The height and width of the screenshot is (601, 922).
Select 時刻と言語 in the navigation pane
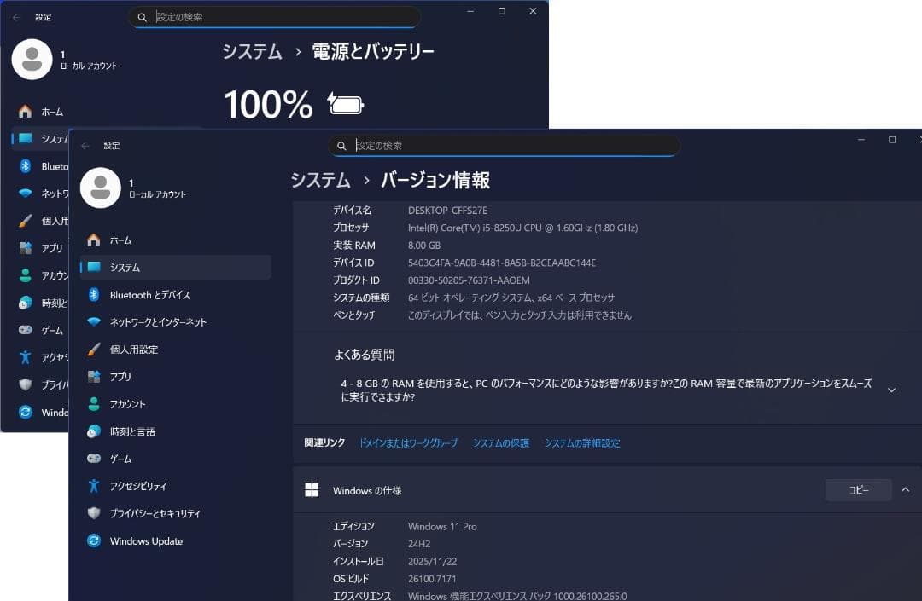point(132,431)
